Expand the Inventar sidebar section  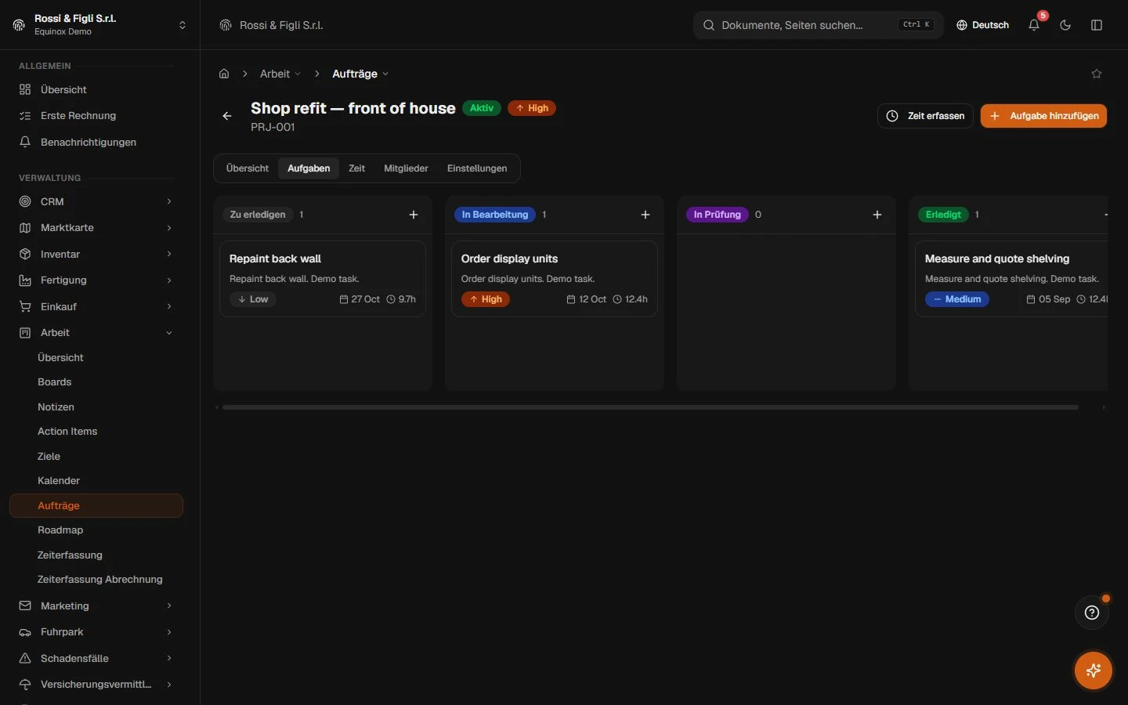(x=96, y=254)
